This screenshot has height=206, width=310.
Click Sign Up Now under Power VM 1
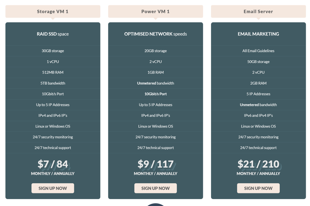[156, 188]
